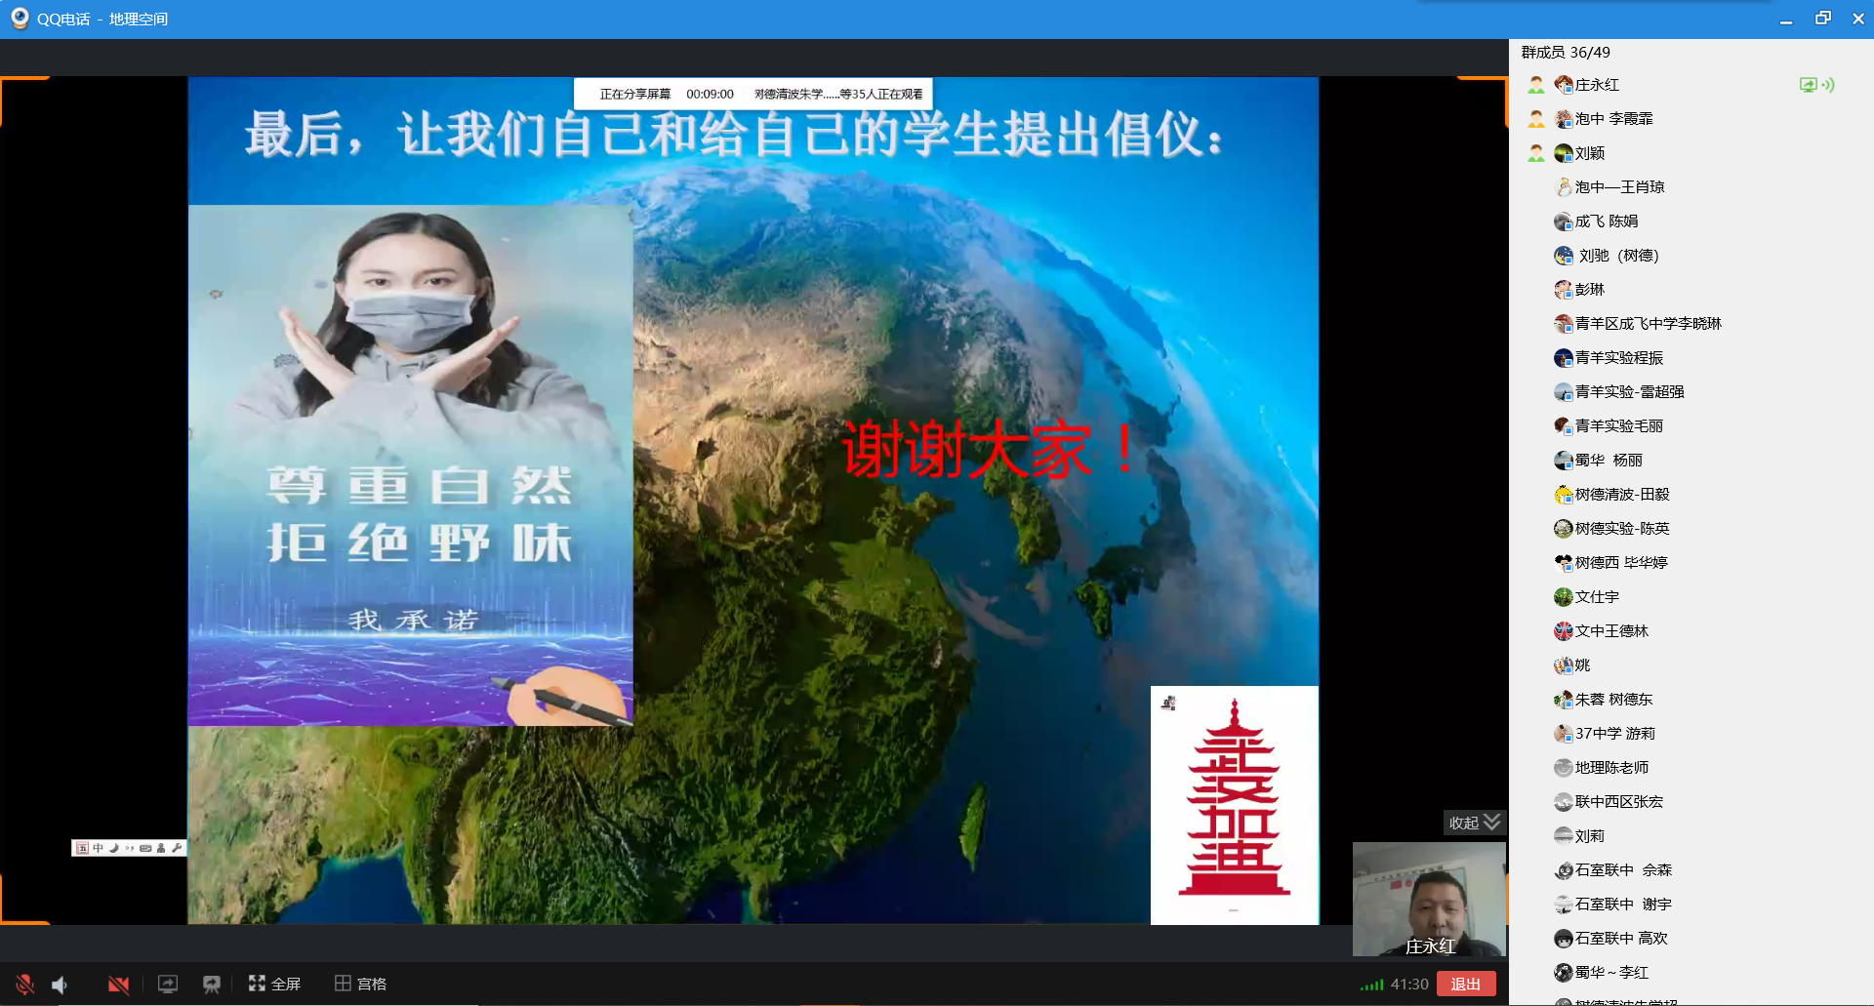
Task: Unmute the microphone
Action: (25, 984)
